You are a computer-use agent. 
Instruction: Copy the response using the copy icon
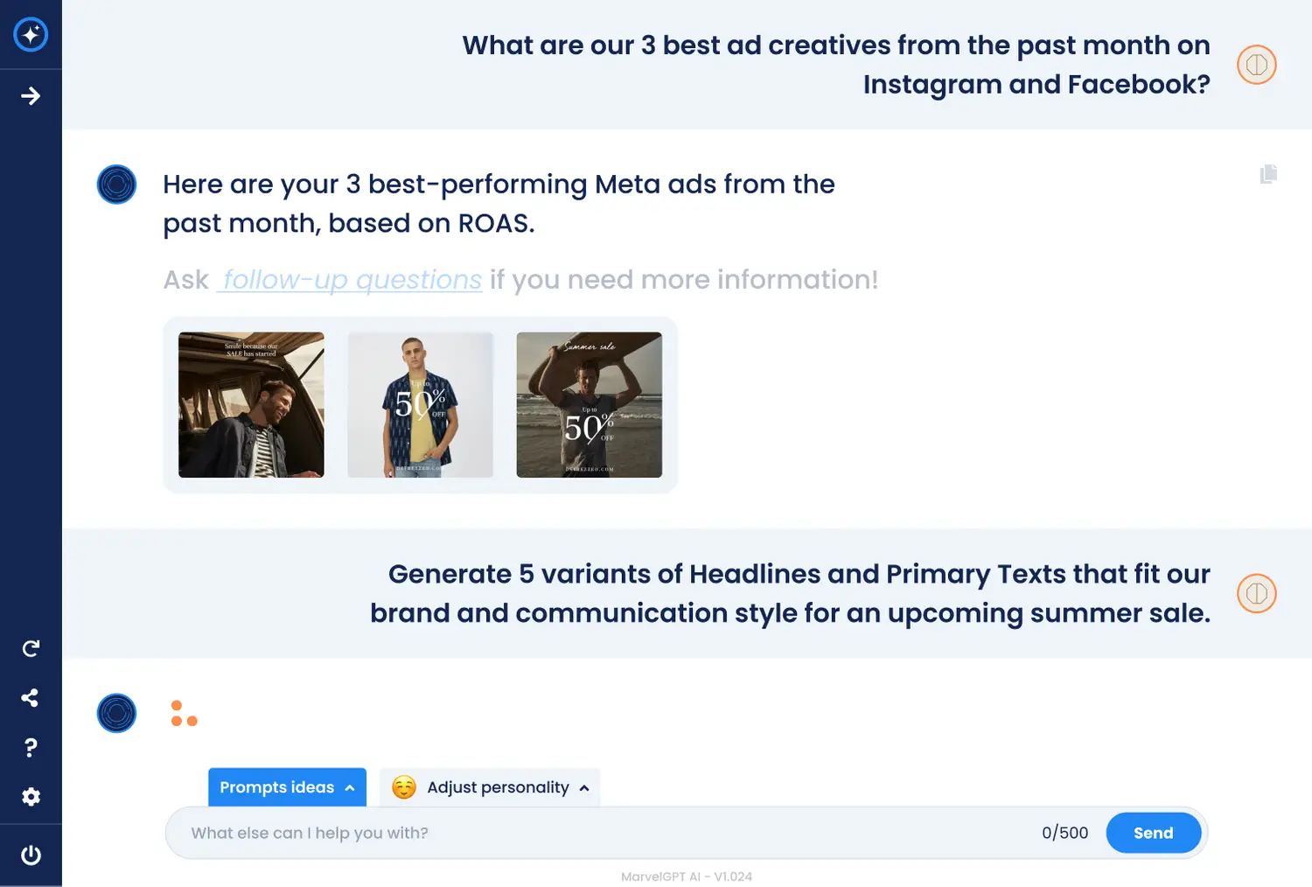(1268, 174)
